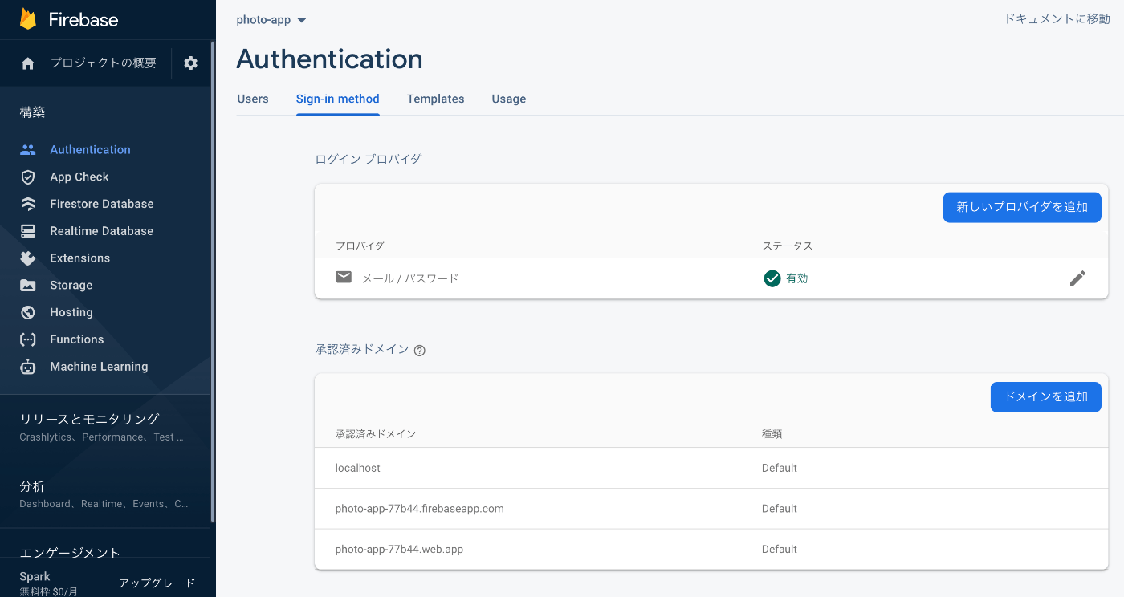Click the green 有効 checkmark icon
Image resolution: width=1124 pixels, height=597 pixels.
pos(772,278)
